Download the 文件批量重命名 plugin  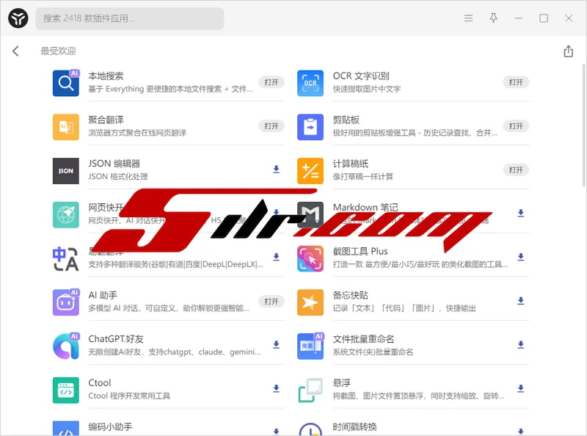520,344
